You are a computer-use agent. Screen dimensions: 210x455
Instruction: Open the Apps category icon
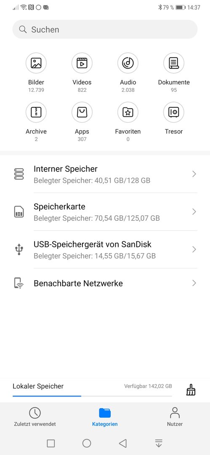click(x=82, y=112)
